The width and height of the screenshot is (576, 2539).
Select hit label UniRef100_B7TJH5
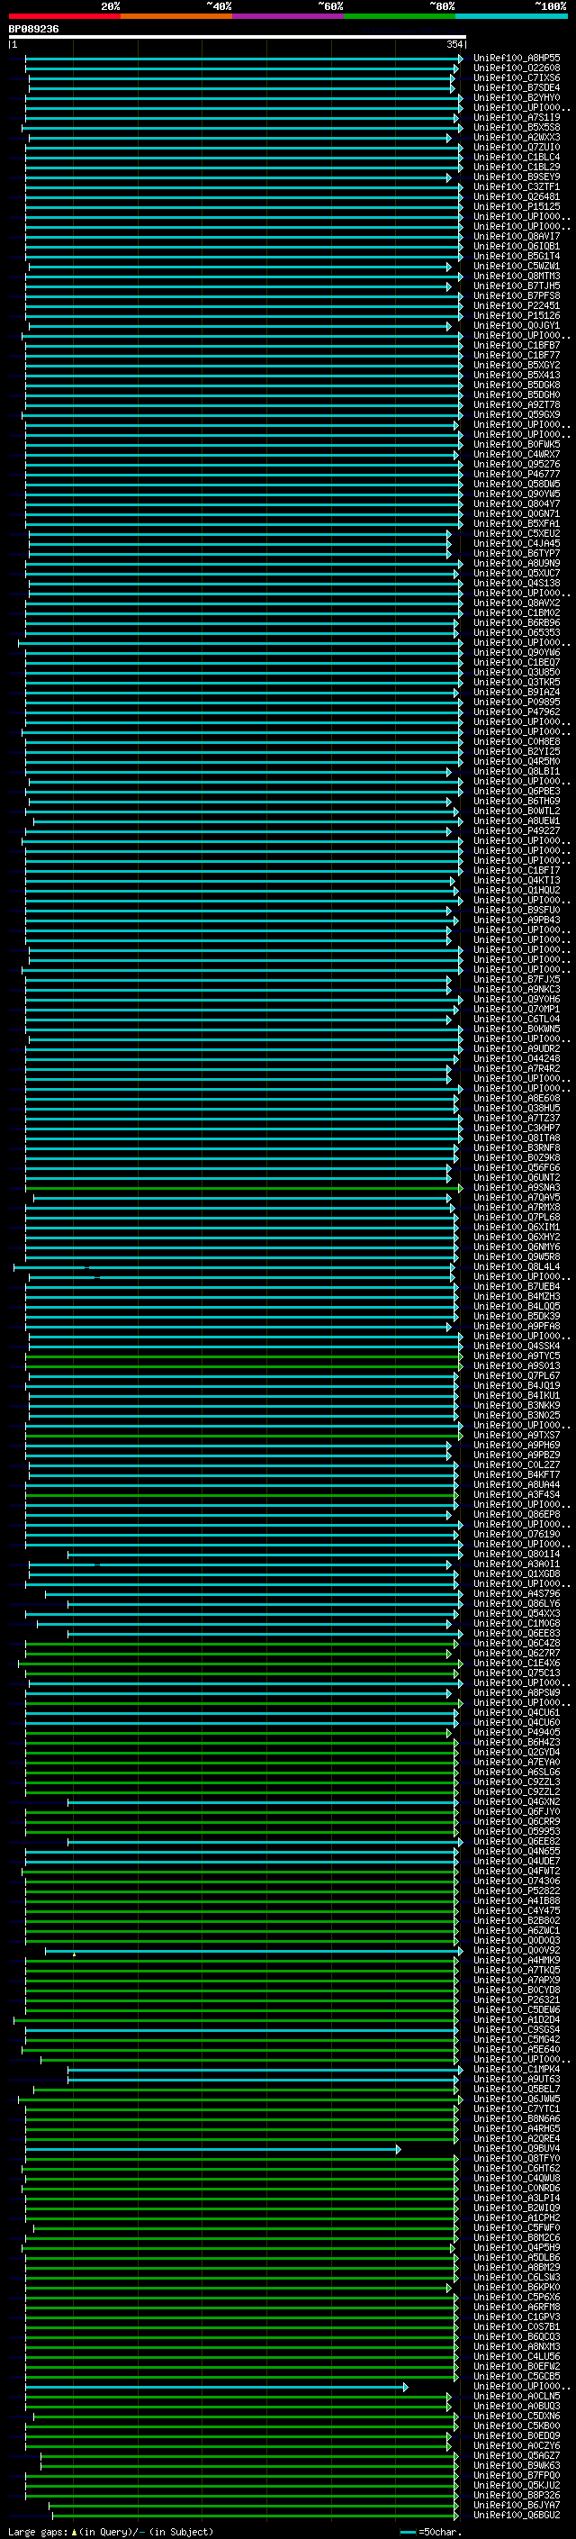517,286
